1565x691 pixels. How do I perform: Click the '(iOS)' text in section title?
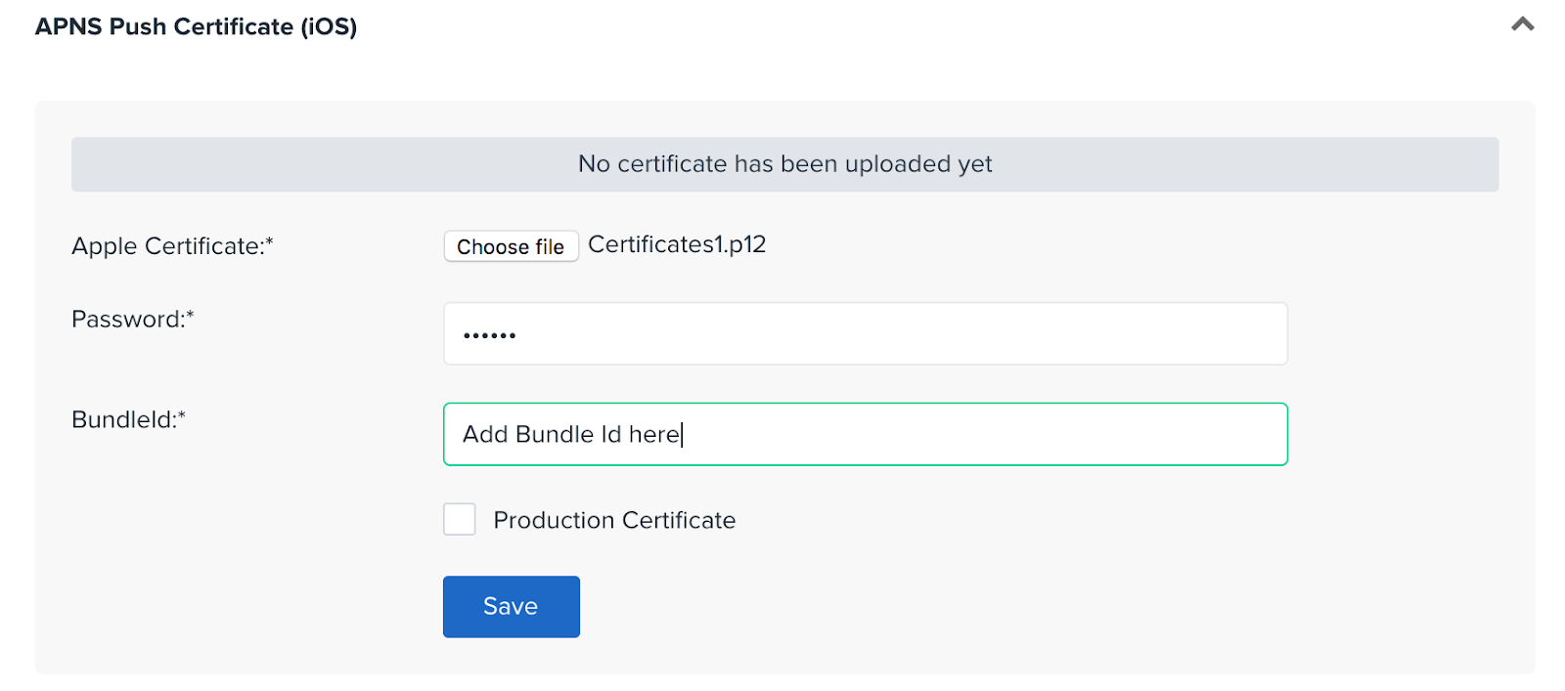(329, 26)
